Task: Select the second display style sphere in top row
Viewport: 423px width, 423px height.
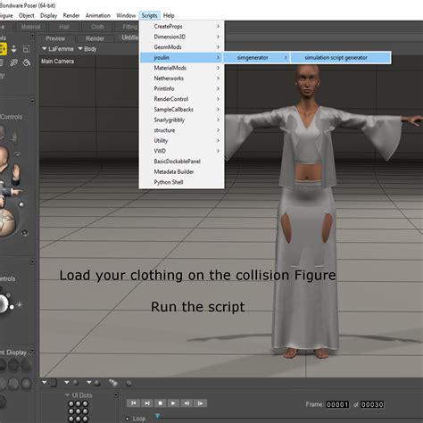Action: 13,365
